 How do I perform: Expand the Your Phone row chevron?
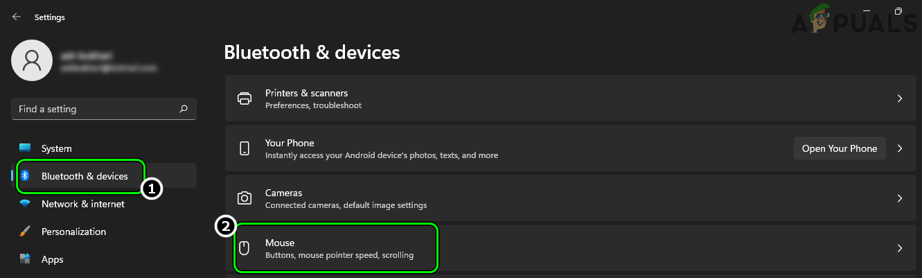[x=899, y=148]
